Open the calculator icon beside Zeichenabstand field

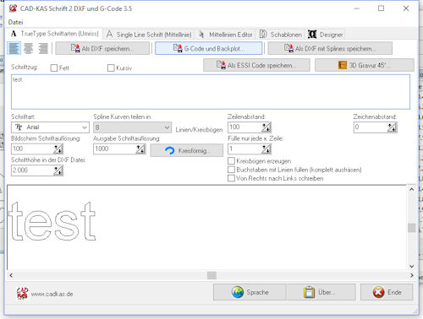tap(392, 127)
